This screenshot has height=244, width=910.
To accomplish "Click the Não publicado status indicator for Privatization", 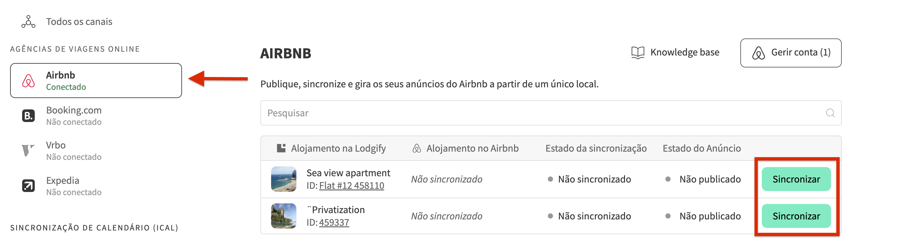I will (x=668, y=216).
